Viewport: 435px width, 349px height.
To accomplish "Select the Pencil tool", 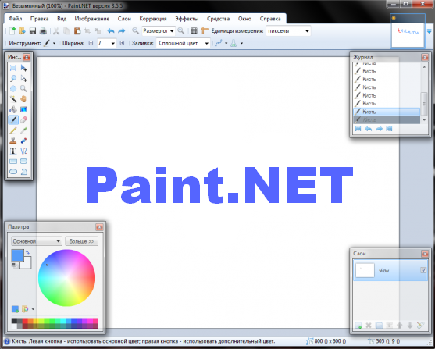I will pyautogui.click(x=13, y=130).
